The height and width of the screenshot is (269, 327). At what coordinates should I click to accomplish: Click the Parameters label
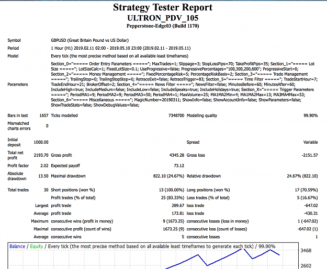tap(18, 84)
